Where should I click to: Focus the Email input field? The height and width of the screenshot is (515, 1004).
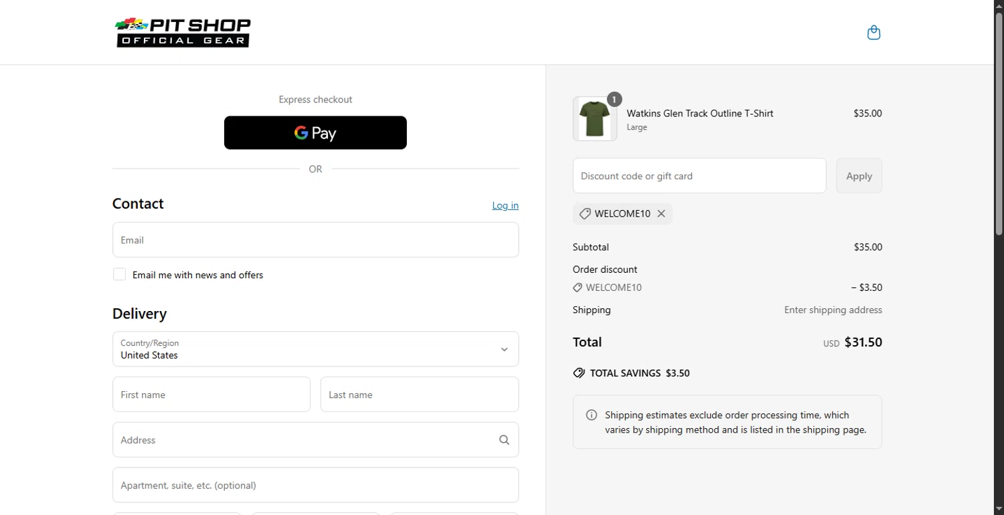315,240
